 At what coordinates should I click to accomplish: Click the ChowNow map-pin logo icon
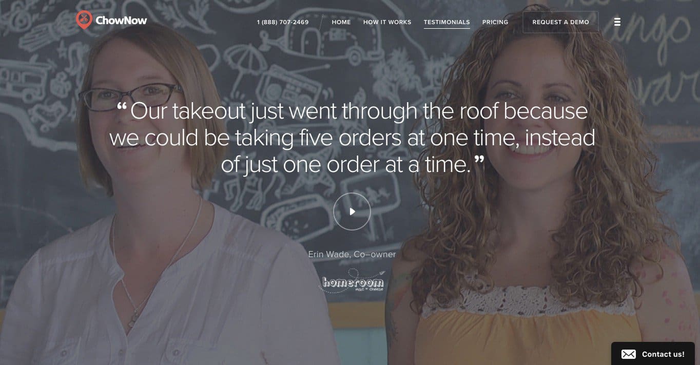84,20
